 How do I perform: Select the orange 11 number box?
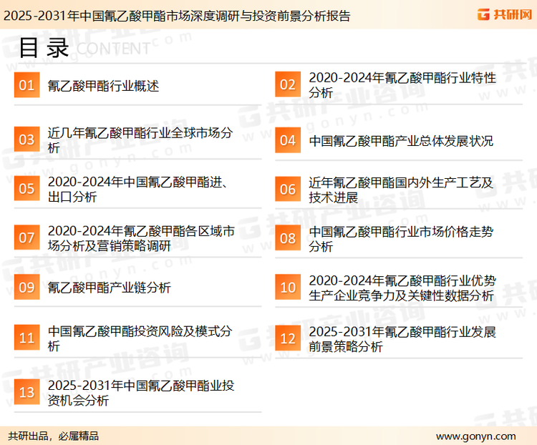[x=26, y=338]
